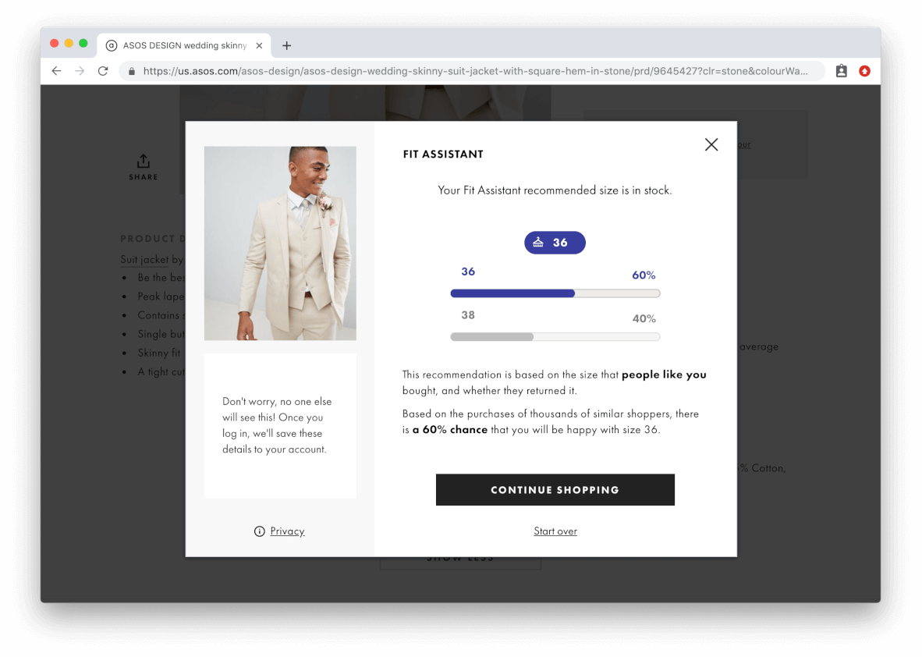The width and height of the screenshot is (922, 657).
Task: Open the Privacy link
Action: point(287,531)
